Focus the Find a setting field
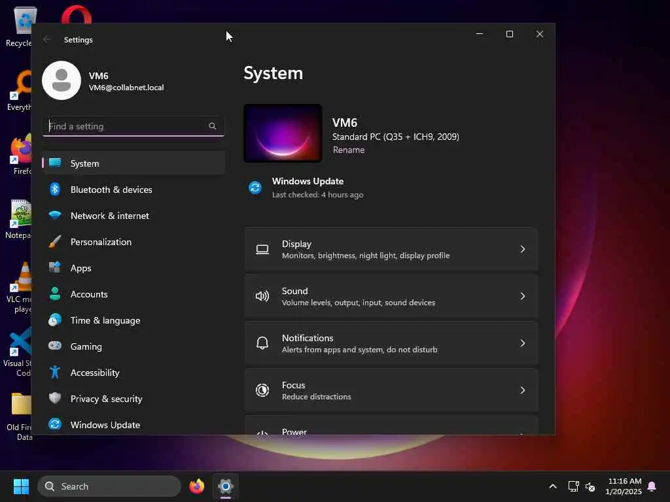Image resolution: width=670 pixels, height=502 pixels. click(133, 126)
